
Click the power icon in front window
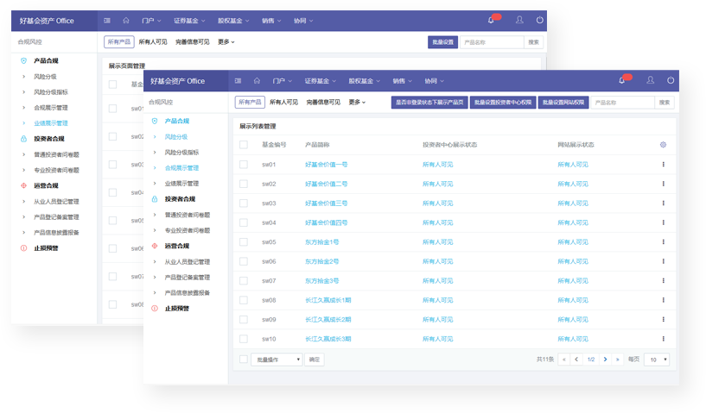(670, 80)
